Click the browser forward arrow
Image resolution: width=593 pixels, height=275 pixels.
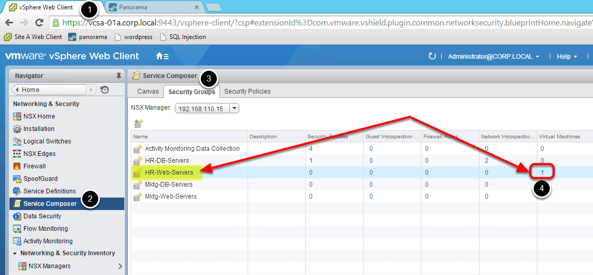coord(24,23)
